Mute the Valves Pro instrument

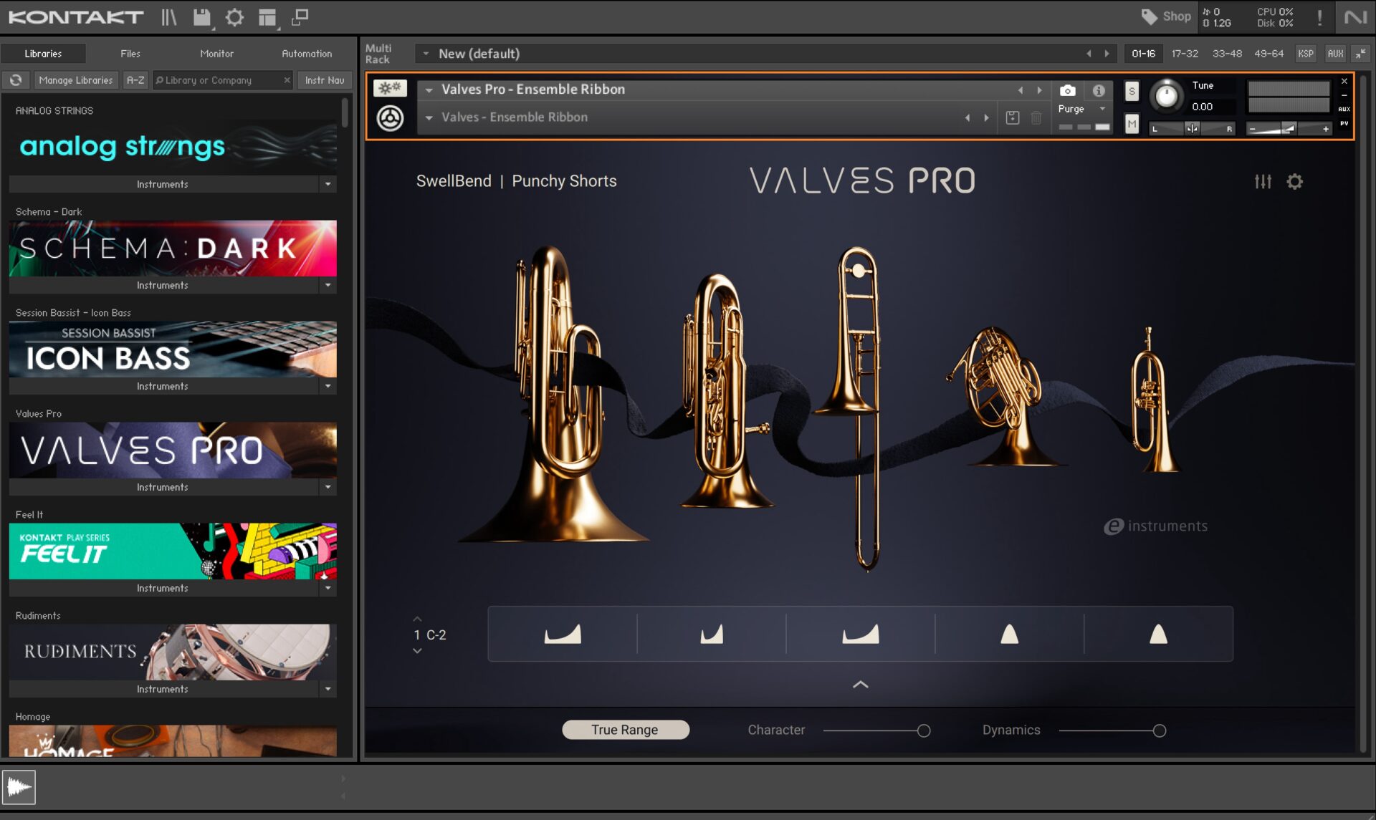pos(1131,124)
